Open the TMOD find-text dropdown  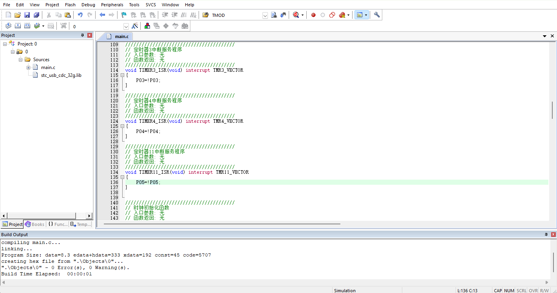point(265,15)
